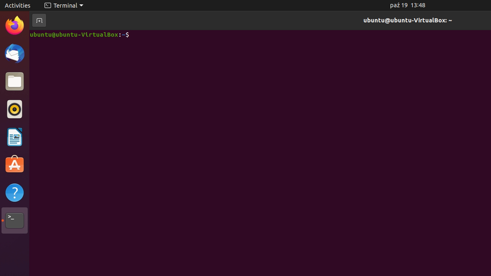Click the window title ubuntu@ubuntu-VirtualBox: ~
This screenshot has width=491, height=276.
tap(408, 20)
